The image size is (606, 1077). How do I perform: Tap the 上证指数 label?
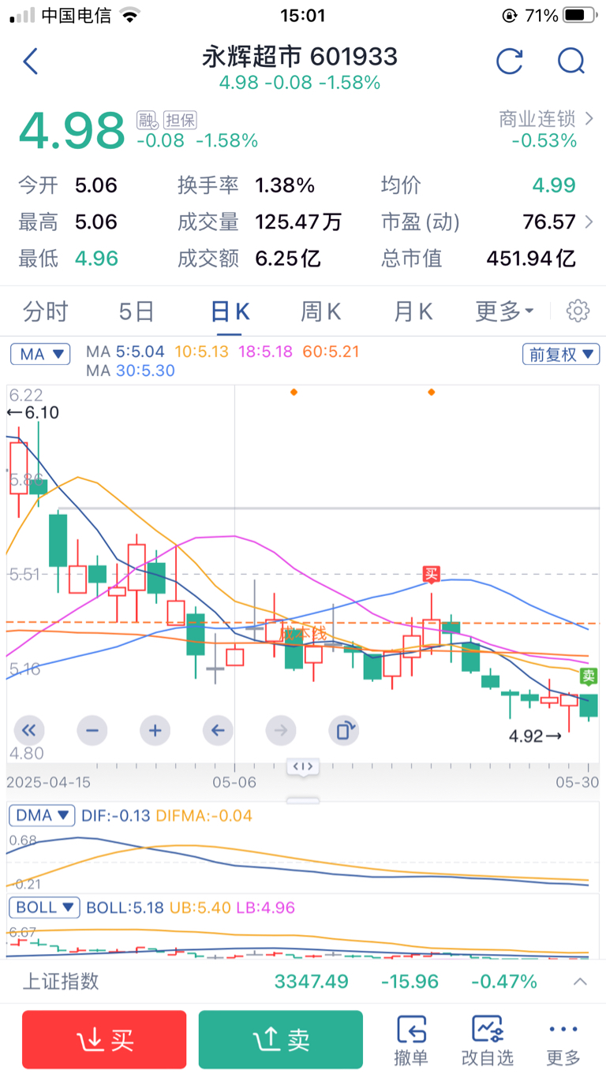(x=61, y=982)
